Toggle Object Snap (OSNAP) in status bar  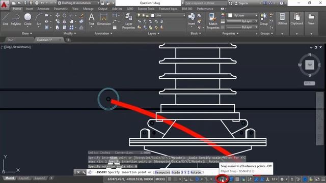222,179
